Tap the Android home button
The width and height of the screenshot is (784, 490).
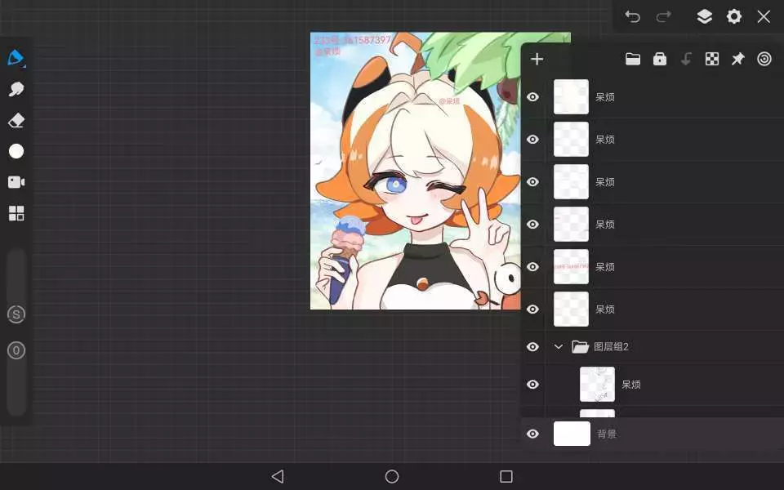pos(392,476)
